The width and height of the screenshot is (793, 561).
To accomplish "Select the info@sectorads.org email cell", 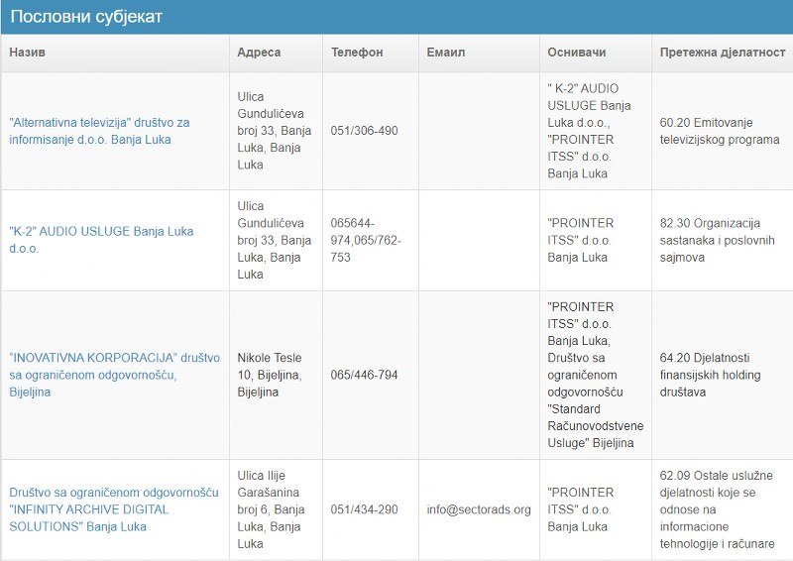I will 479,509.
